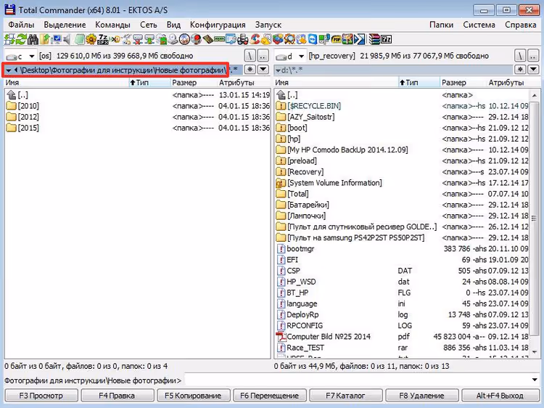Viewport: 544px width, 408px height.
Task: Open the Команды menu
Action: tap(112, 25)
